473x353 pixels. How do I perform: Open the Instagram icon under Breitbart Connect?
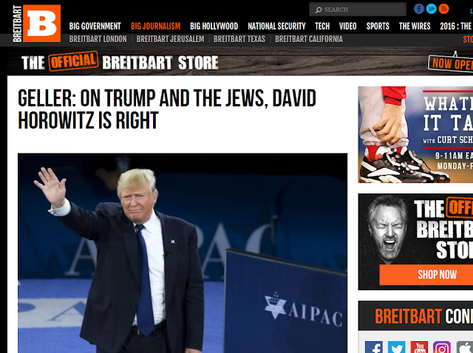click(442, 347)
